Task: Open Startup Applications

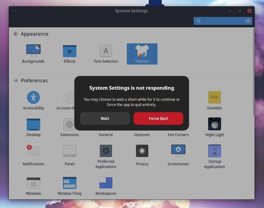Action: coord(214,151)
